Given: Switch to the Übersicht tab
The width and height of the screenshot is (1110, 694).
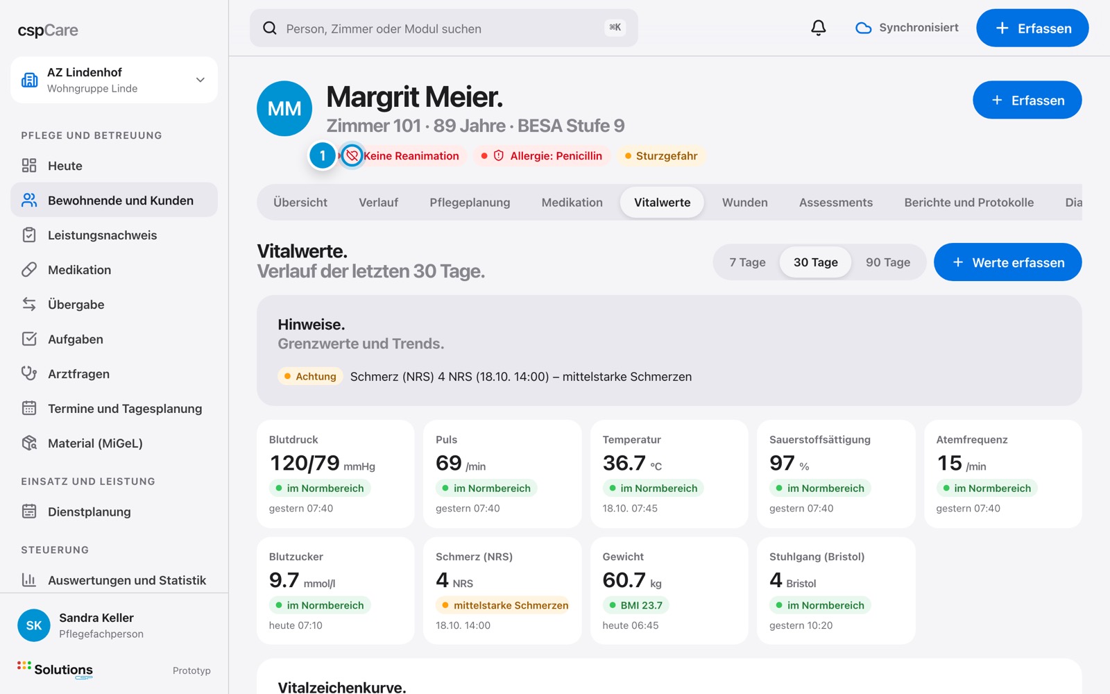Looking at the screenshot, I should (300, 203).
